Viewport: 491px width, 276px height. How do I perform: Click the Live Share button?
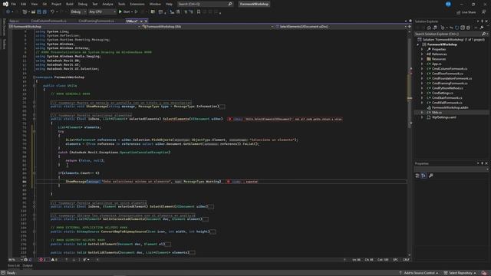pyautogui.click(x=466, y=12)
